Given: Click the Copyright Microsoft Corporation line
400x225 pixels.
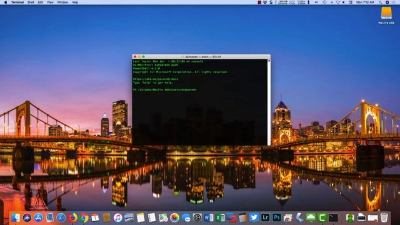Looking at the screenshot, I should coord(181,72).
